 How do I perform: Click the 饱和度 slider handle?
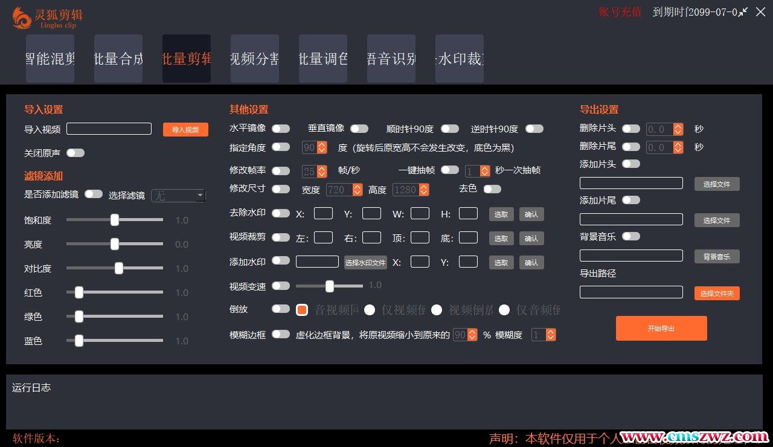pos(115,220)
